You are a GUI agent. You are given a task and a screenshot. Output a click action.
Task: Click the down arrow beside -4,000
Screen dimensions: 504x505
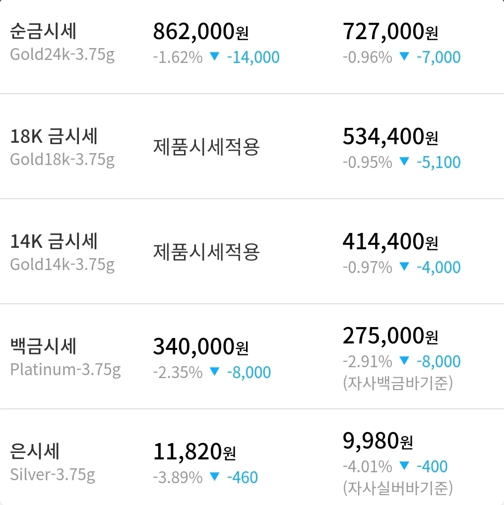pos(404,266)
